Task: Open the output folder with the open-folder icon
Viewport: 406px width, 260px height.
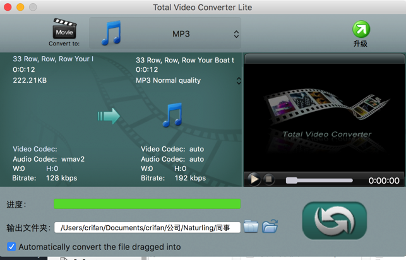Action: coord(270,227)
